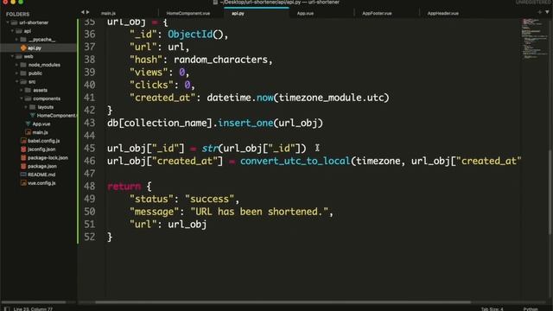Click the sidebar horizontal scrollbar
This screenshot has width=553, height=311.
[34, 302]
